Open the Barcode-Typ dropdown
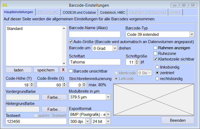Image resolution: width=200 pixels, height=129 pixels. click(191, 34)
